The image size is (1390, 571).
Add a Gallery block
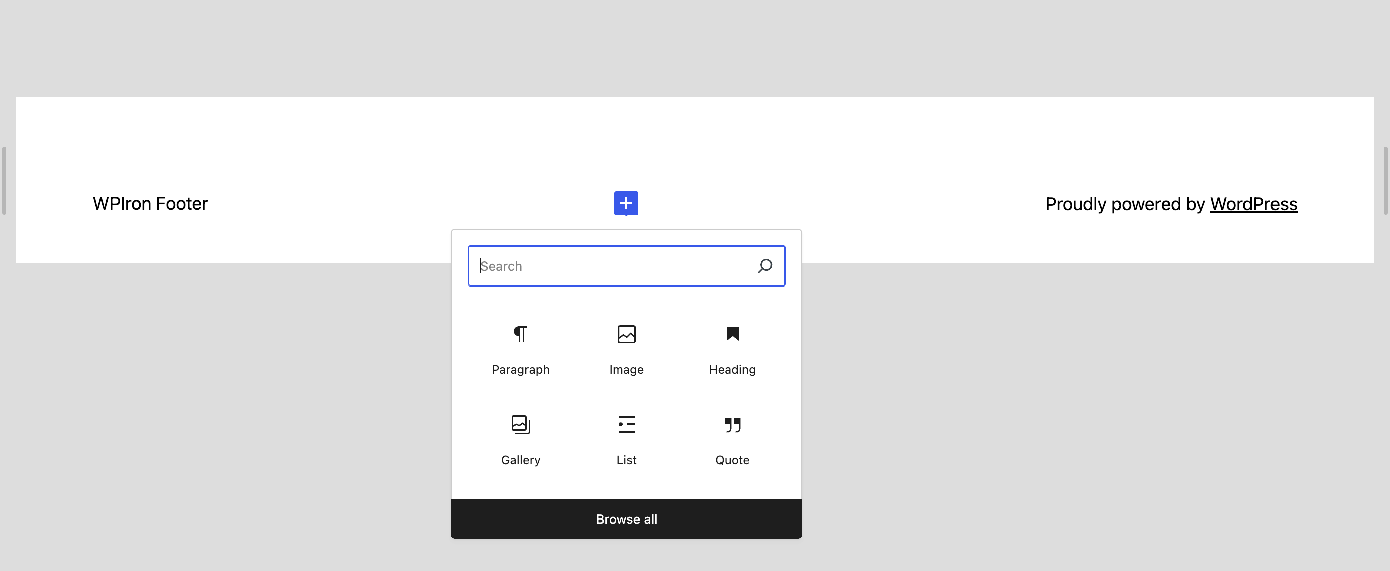tap(520, 425)
